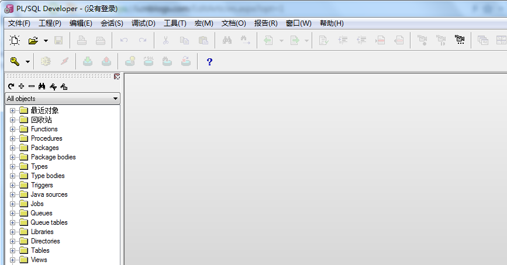
Task: Open the 会话(S) menu
Action: pyautogui.click(x=112, y=23)
